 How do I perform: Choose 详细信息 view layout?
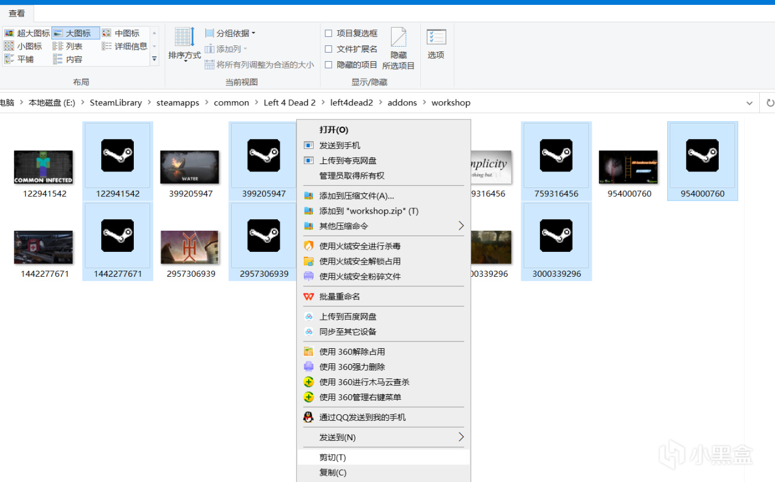coord(124,46)
